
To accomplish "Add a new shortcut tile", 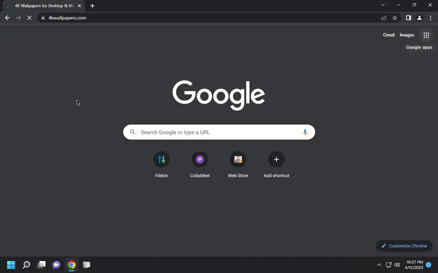I will coord(276,165).
